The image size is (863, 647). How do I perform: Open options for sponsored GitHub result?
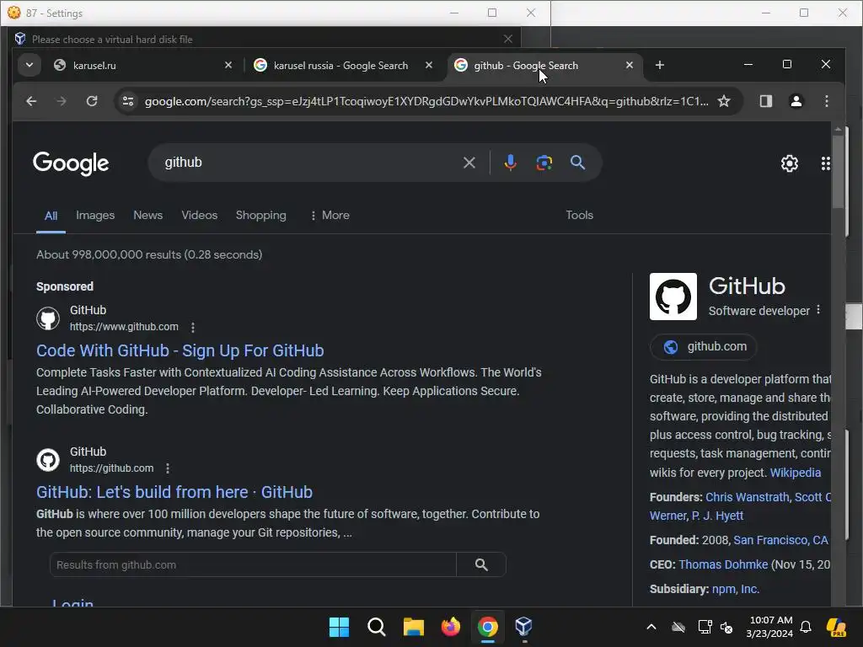tap(193, 328)
